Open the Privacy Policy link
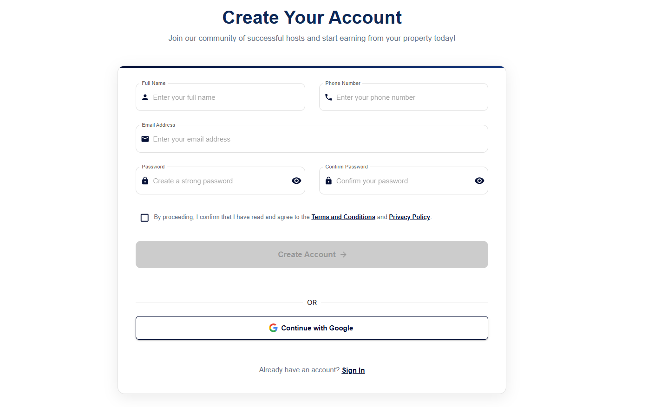Image resolution: width=648 pixels, height=407 pixels. tap(409, 217)
